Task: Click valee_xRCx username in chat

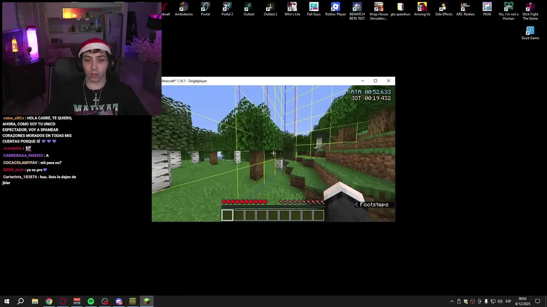Action: click(13, 118)
